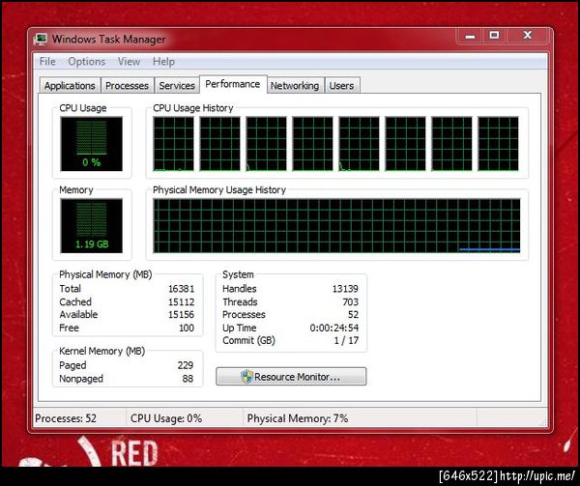Click the Free value 100
The height and width of the screenshot is (486, 580).
pos(187,328)
